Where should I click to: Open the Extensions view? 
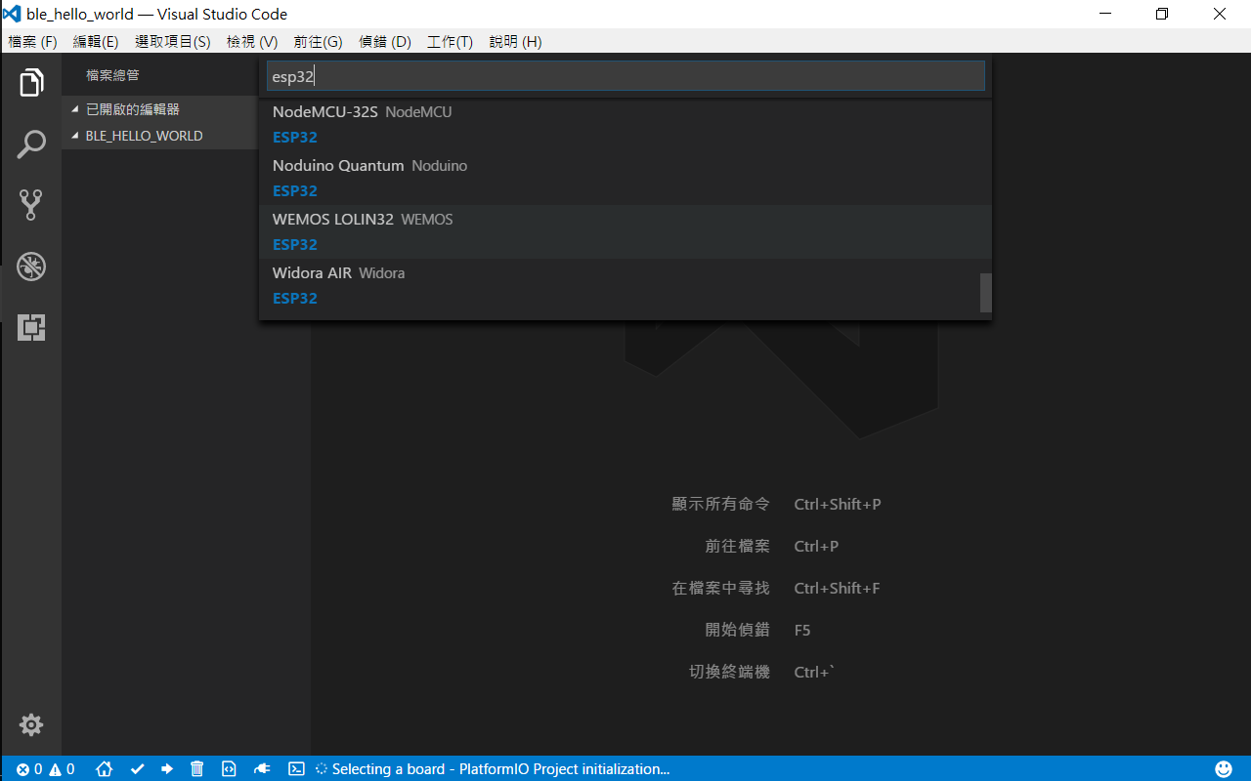pos(31,327)
